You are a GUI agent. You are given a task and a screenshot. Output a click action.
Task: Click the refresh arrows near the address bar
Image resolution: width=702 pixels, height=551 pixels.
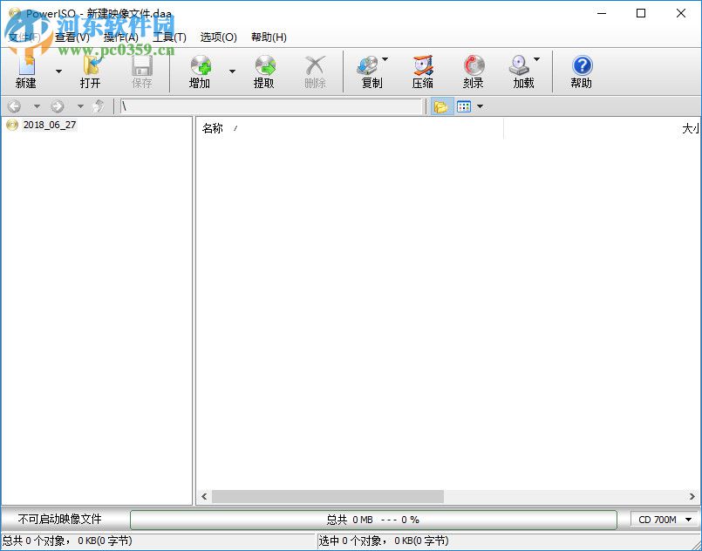pos(96,105)
